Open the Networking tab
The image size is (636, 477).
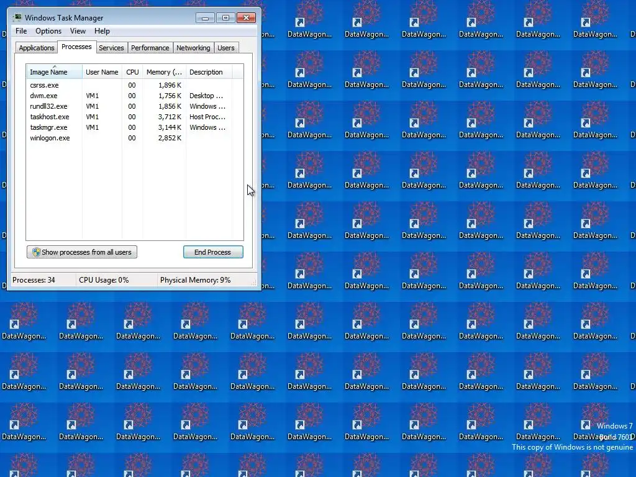pyautogui.click(x=194, y=48)
